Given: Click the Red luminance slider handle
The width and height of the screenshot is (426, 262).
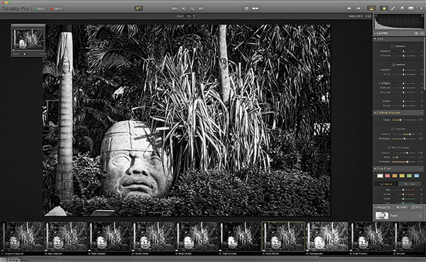Looking at the screenshot, I should [403, 190].
